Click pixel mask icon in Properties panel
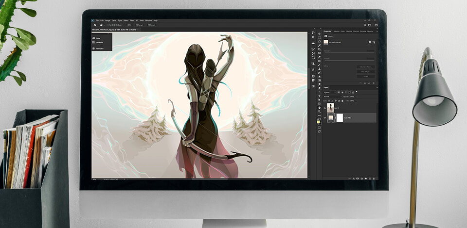Screen dimensions: 467x228 click(370, 42)
